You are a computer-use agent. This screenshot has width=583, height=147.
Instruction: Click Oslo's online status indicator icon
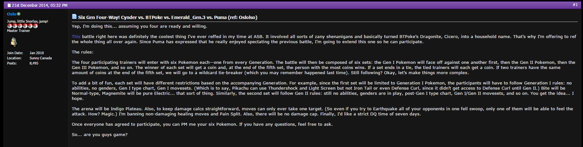pyautogui.click(x=19, y=14)
